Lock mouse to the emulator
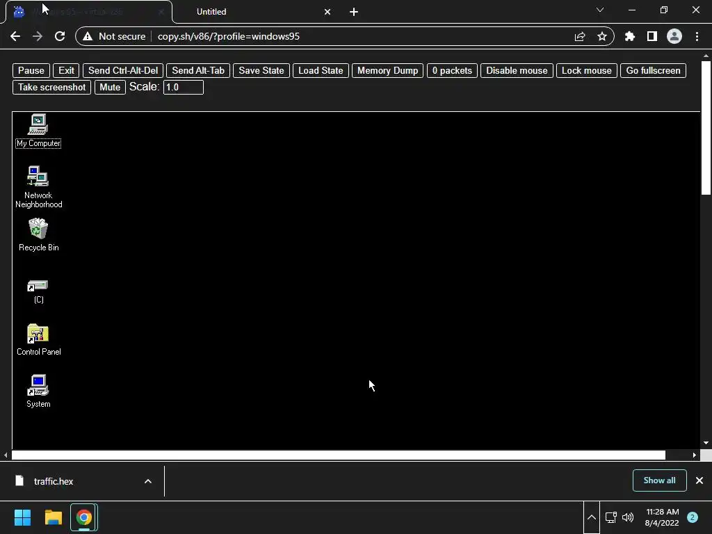This screenshot has height=534, width=712. (587, 71)
